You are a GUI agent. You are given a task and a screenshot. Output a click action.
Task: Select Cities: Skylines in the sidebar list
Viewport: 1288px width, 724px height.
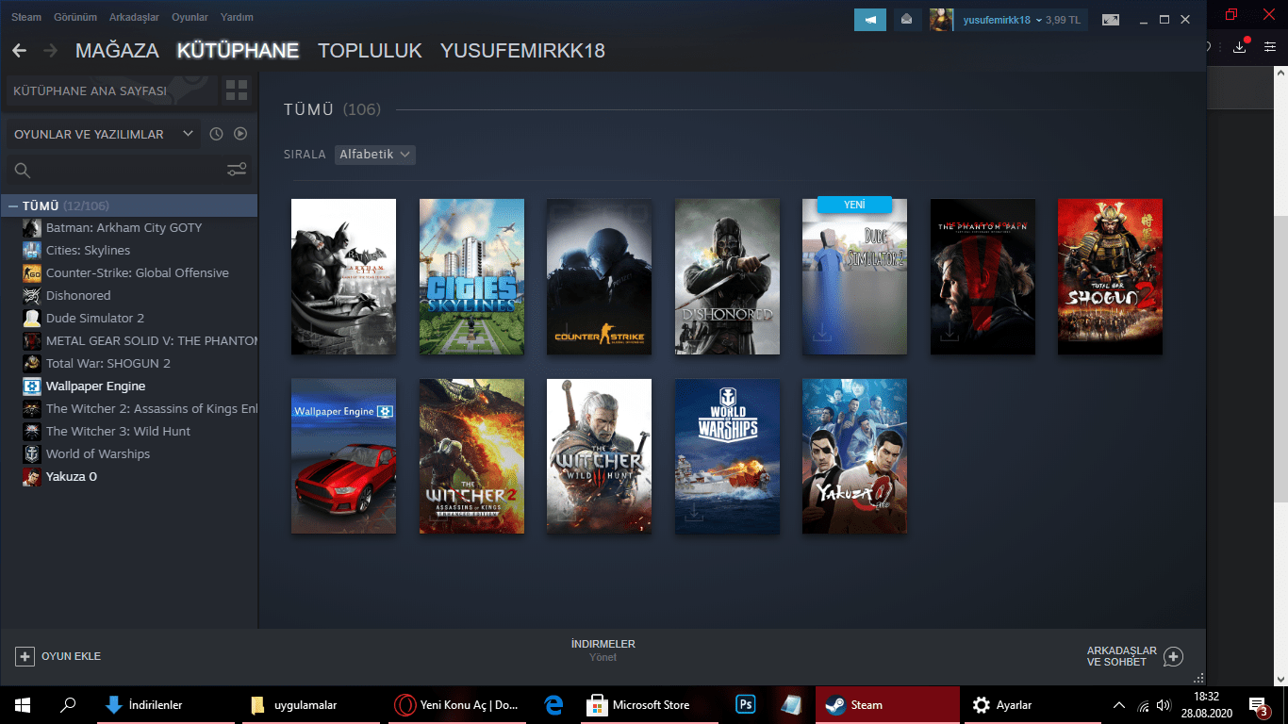pos(129,250)
